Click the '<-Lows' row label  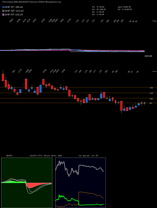(x=154, y=71)
